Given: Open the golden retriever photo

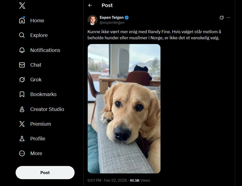Looking at the screenshot, I should coord(124,109).
